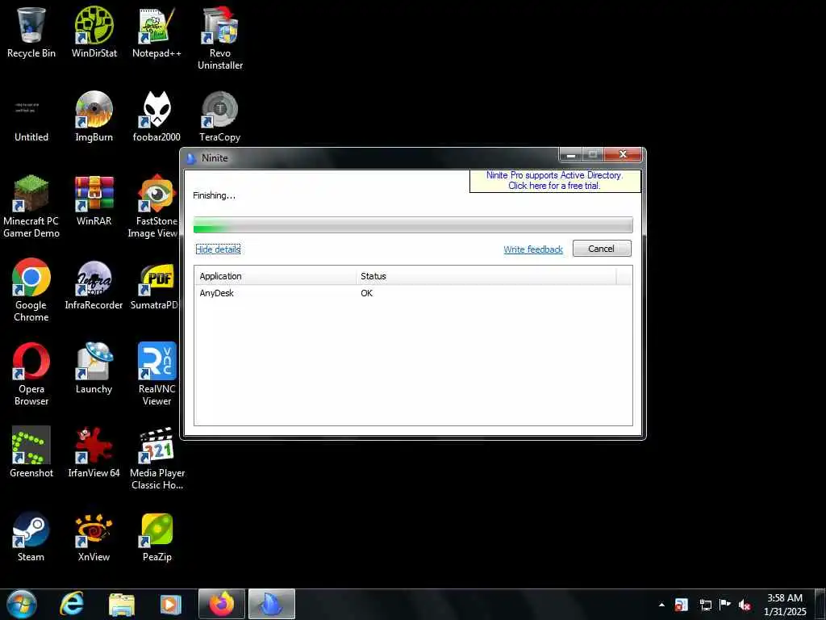Select the Opera Browser desktop shortcut

(x=31, y=375)
